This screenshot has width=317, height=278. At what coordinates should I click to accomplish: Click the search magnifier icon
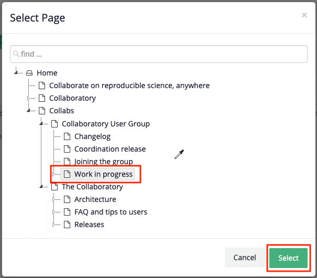point(16,54)
